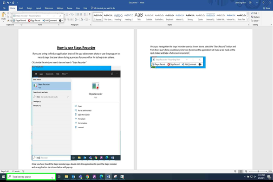Open Task View on the taskbar
The width and height of the screenshot is (273, 182).
59,177
